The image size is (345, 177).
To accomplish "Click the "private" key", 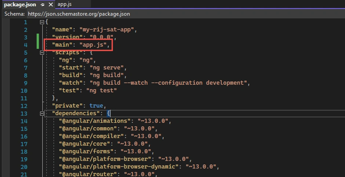I will tap(67, 106).
